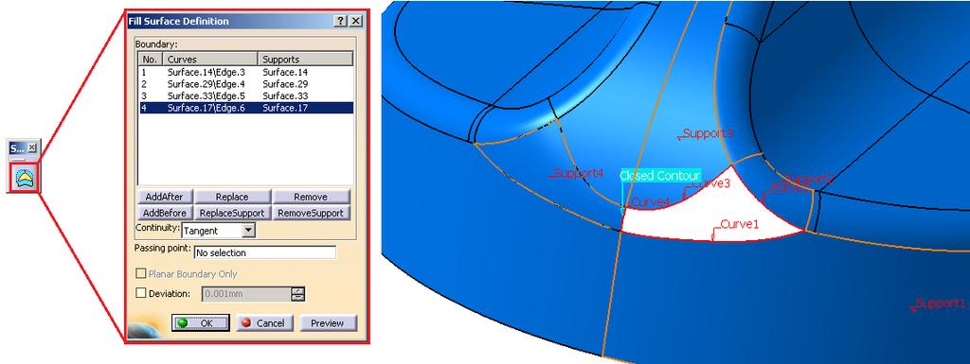This screenshot has width=970, height=364.
Task: Click the Curve4 label in viewport
Action: click(650, 202)
